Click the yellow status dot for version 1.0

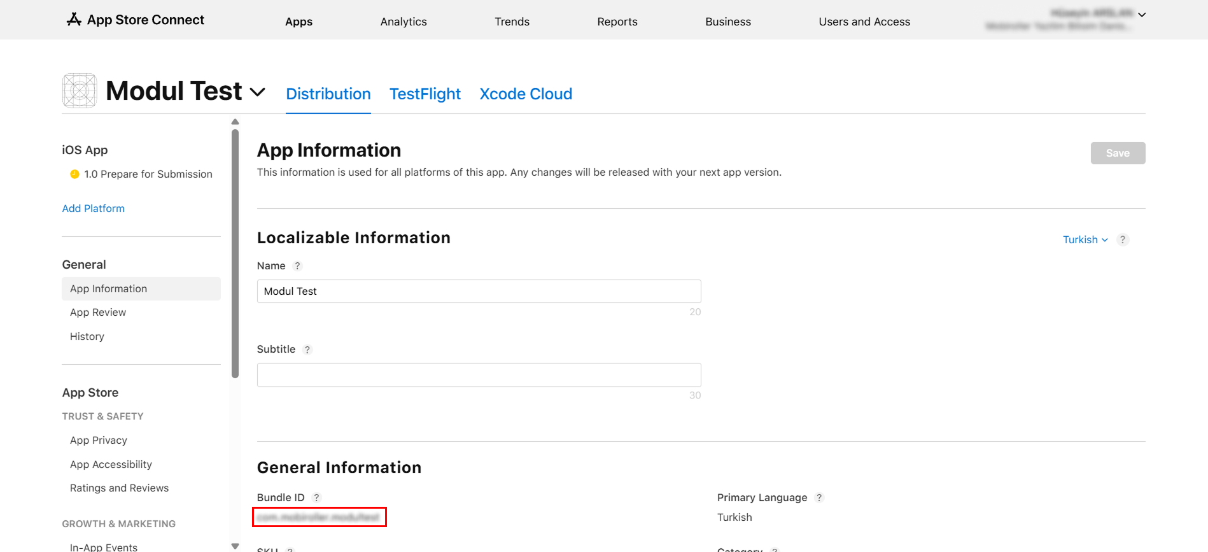tap(74, 174)
